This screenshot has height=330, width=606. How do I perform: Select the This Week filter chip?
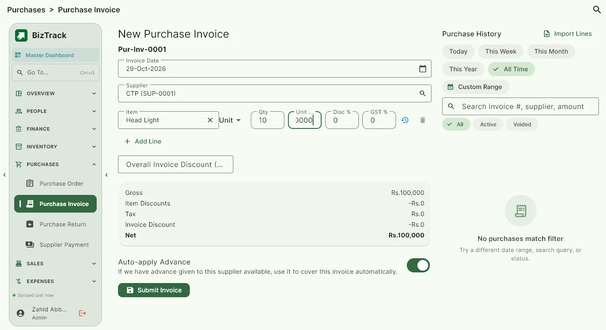click(501, 51)
